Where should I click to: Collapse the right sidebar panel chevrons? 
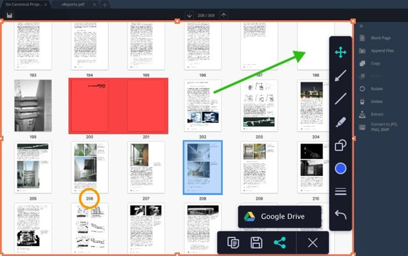tap(361, 25)
